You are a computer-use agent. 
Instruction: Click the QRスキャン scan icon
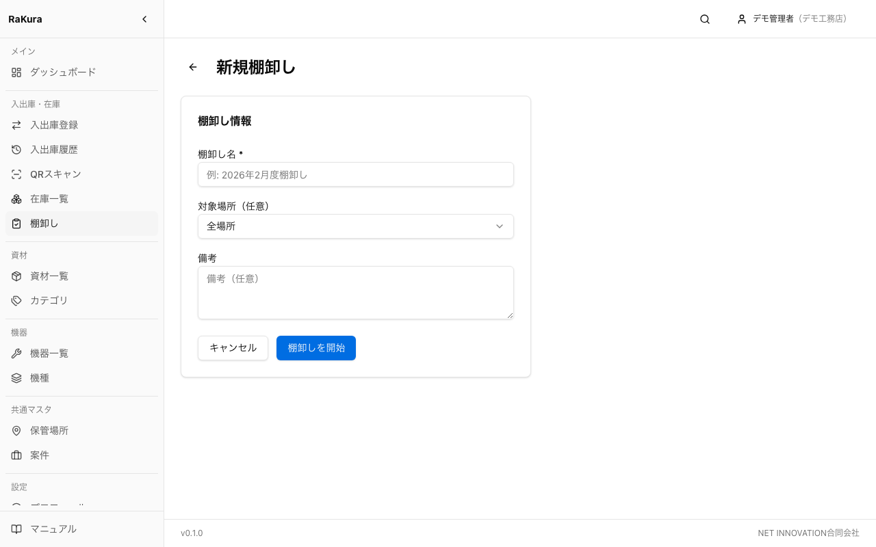(16, 174)
